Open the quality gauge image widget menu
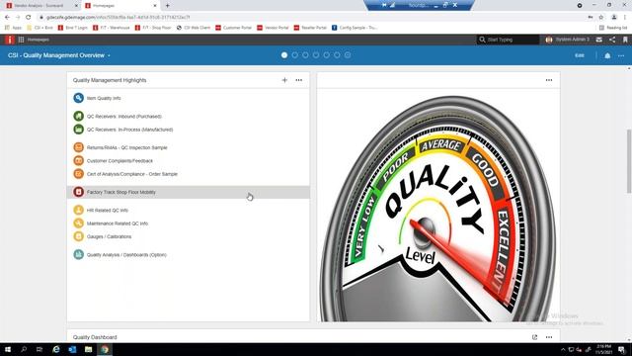The image size is (632, 356). [x=549, y=80]
